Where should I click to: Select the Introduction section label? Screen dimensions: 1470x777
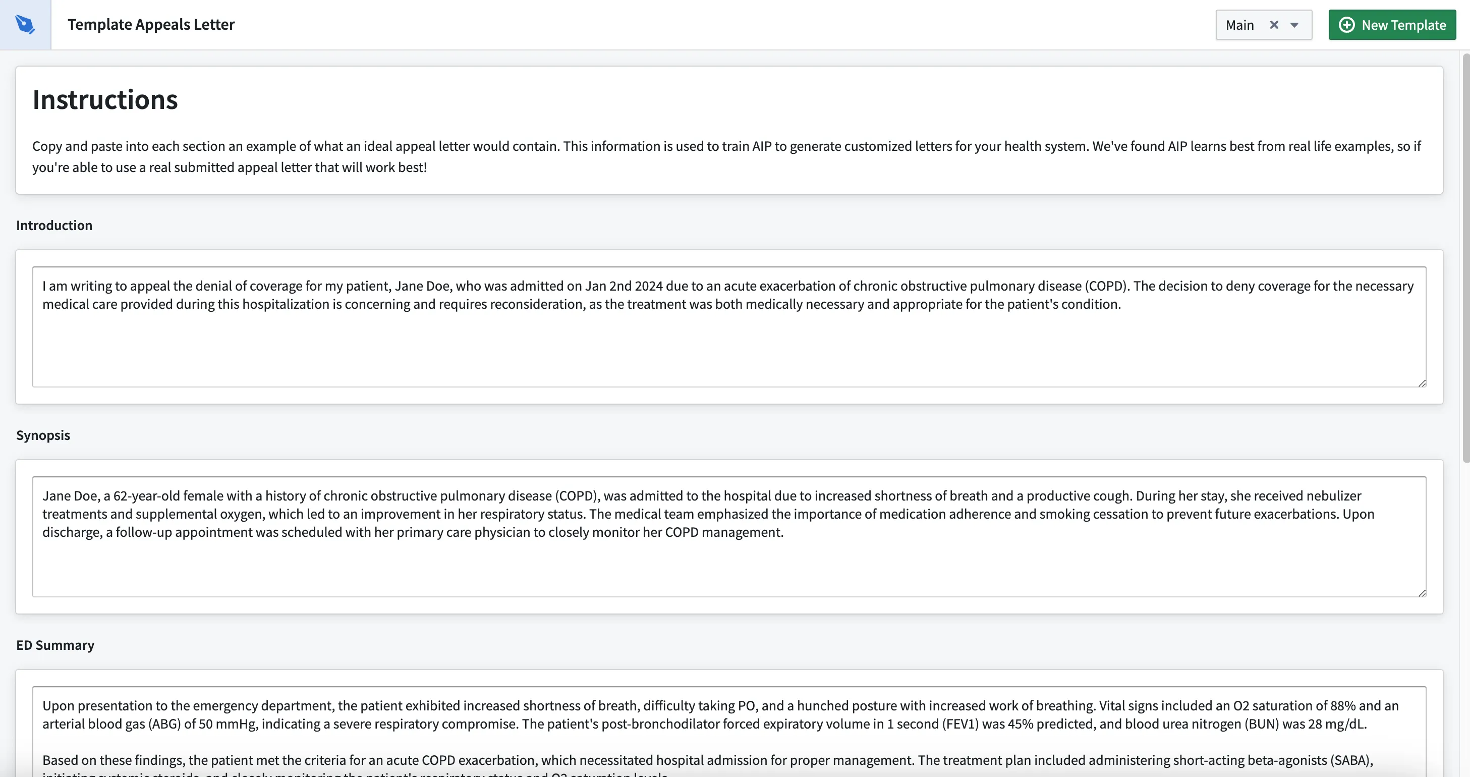click(x=54, y=226)
